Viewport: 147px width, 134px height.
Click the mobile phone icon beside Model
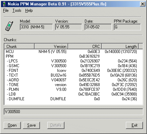(9, 26)
